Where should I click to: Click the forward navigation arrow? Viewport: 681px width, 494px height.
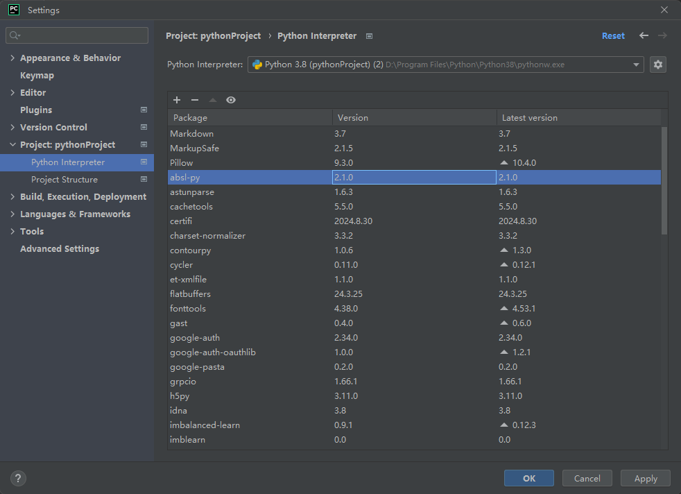tap(662, 35)
